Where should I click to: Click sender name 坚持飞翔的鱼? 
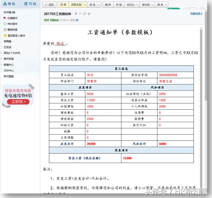click(51, 20)
